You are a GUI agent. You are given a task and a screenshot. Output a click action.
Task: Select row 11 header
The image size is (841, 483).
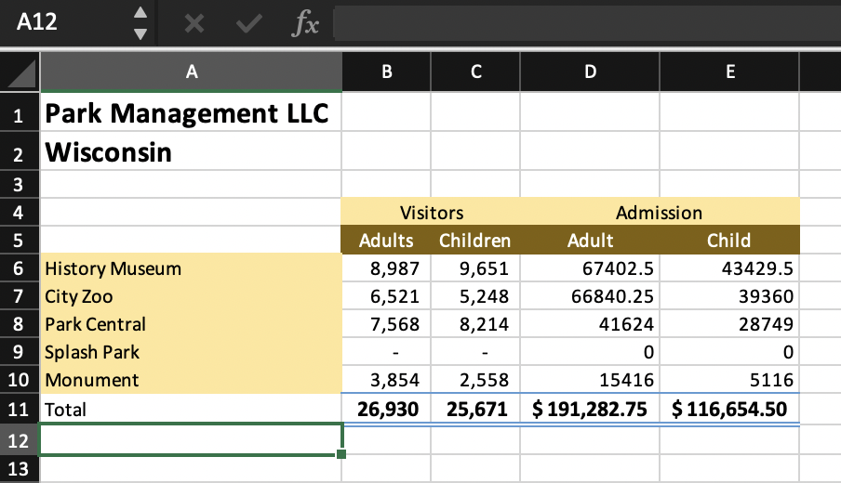(x=20, y=409)
